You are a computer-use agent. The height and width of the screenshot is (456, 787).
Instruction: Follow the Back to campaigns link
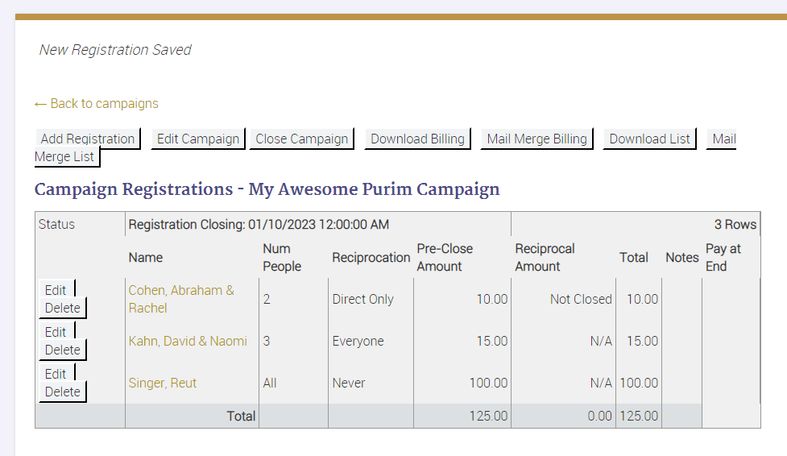click(97, 103)
